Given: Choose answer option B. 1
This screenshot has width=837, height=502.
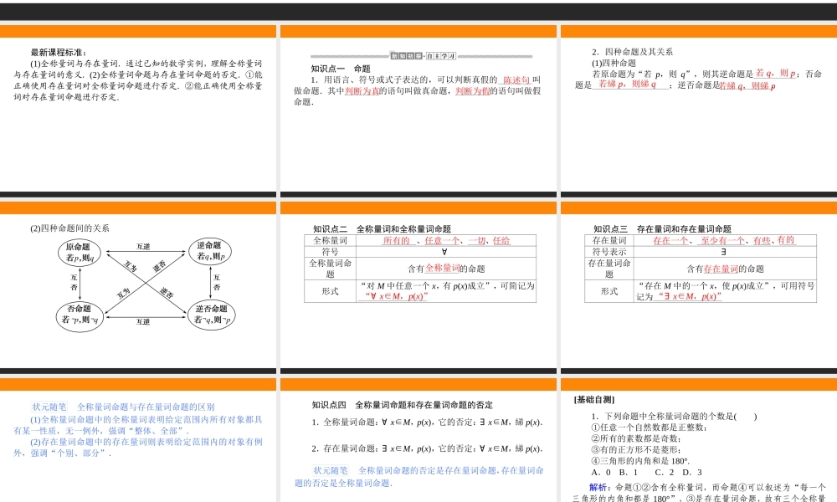Looking at the screenshot, I should [629, 473].
